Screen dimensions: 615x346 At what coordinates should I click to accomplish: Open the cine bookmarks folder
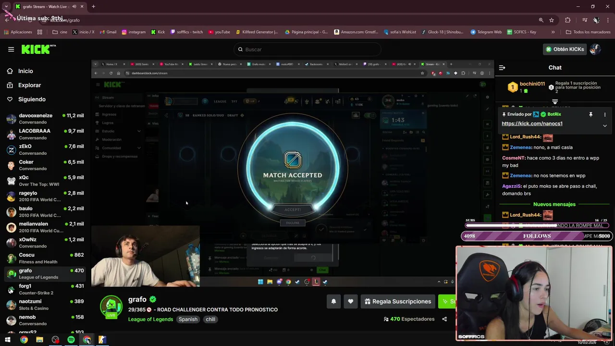(x=60, y=32)
